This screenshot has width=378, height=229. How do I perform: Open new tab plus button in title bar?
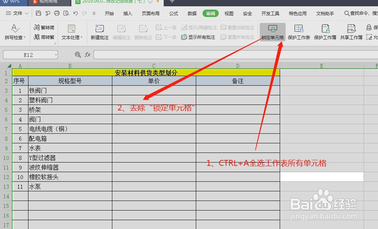(172, 2)
